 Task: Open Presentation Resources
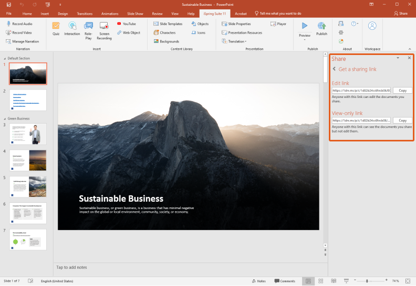click(x=242, y=32)
